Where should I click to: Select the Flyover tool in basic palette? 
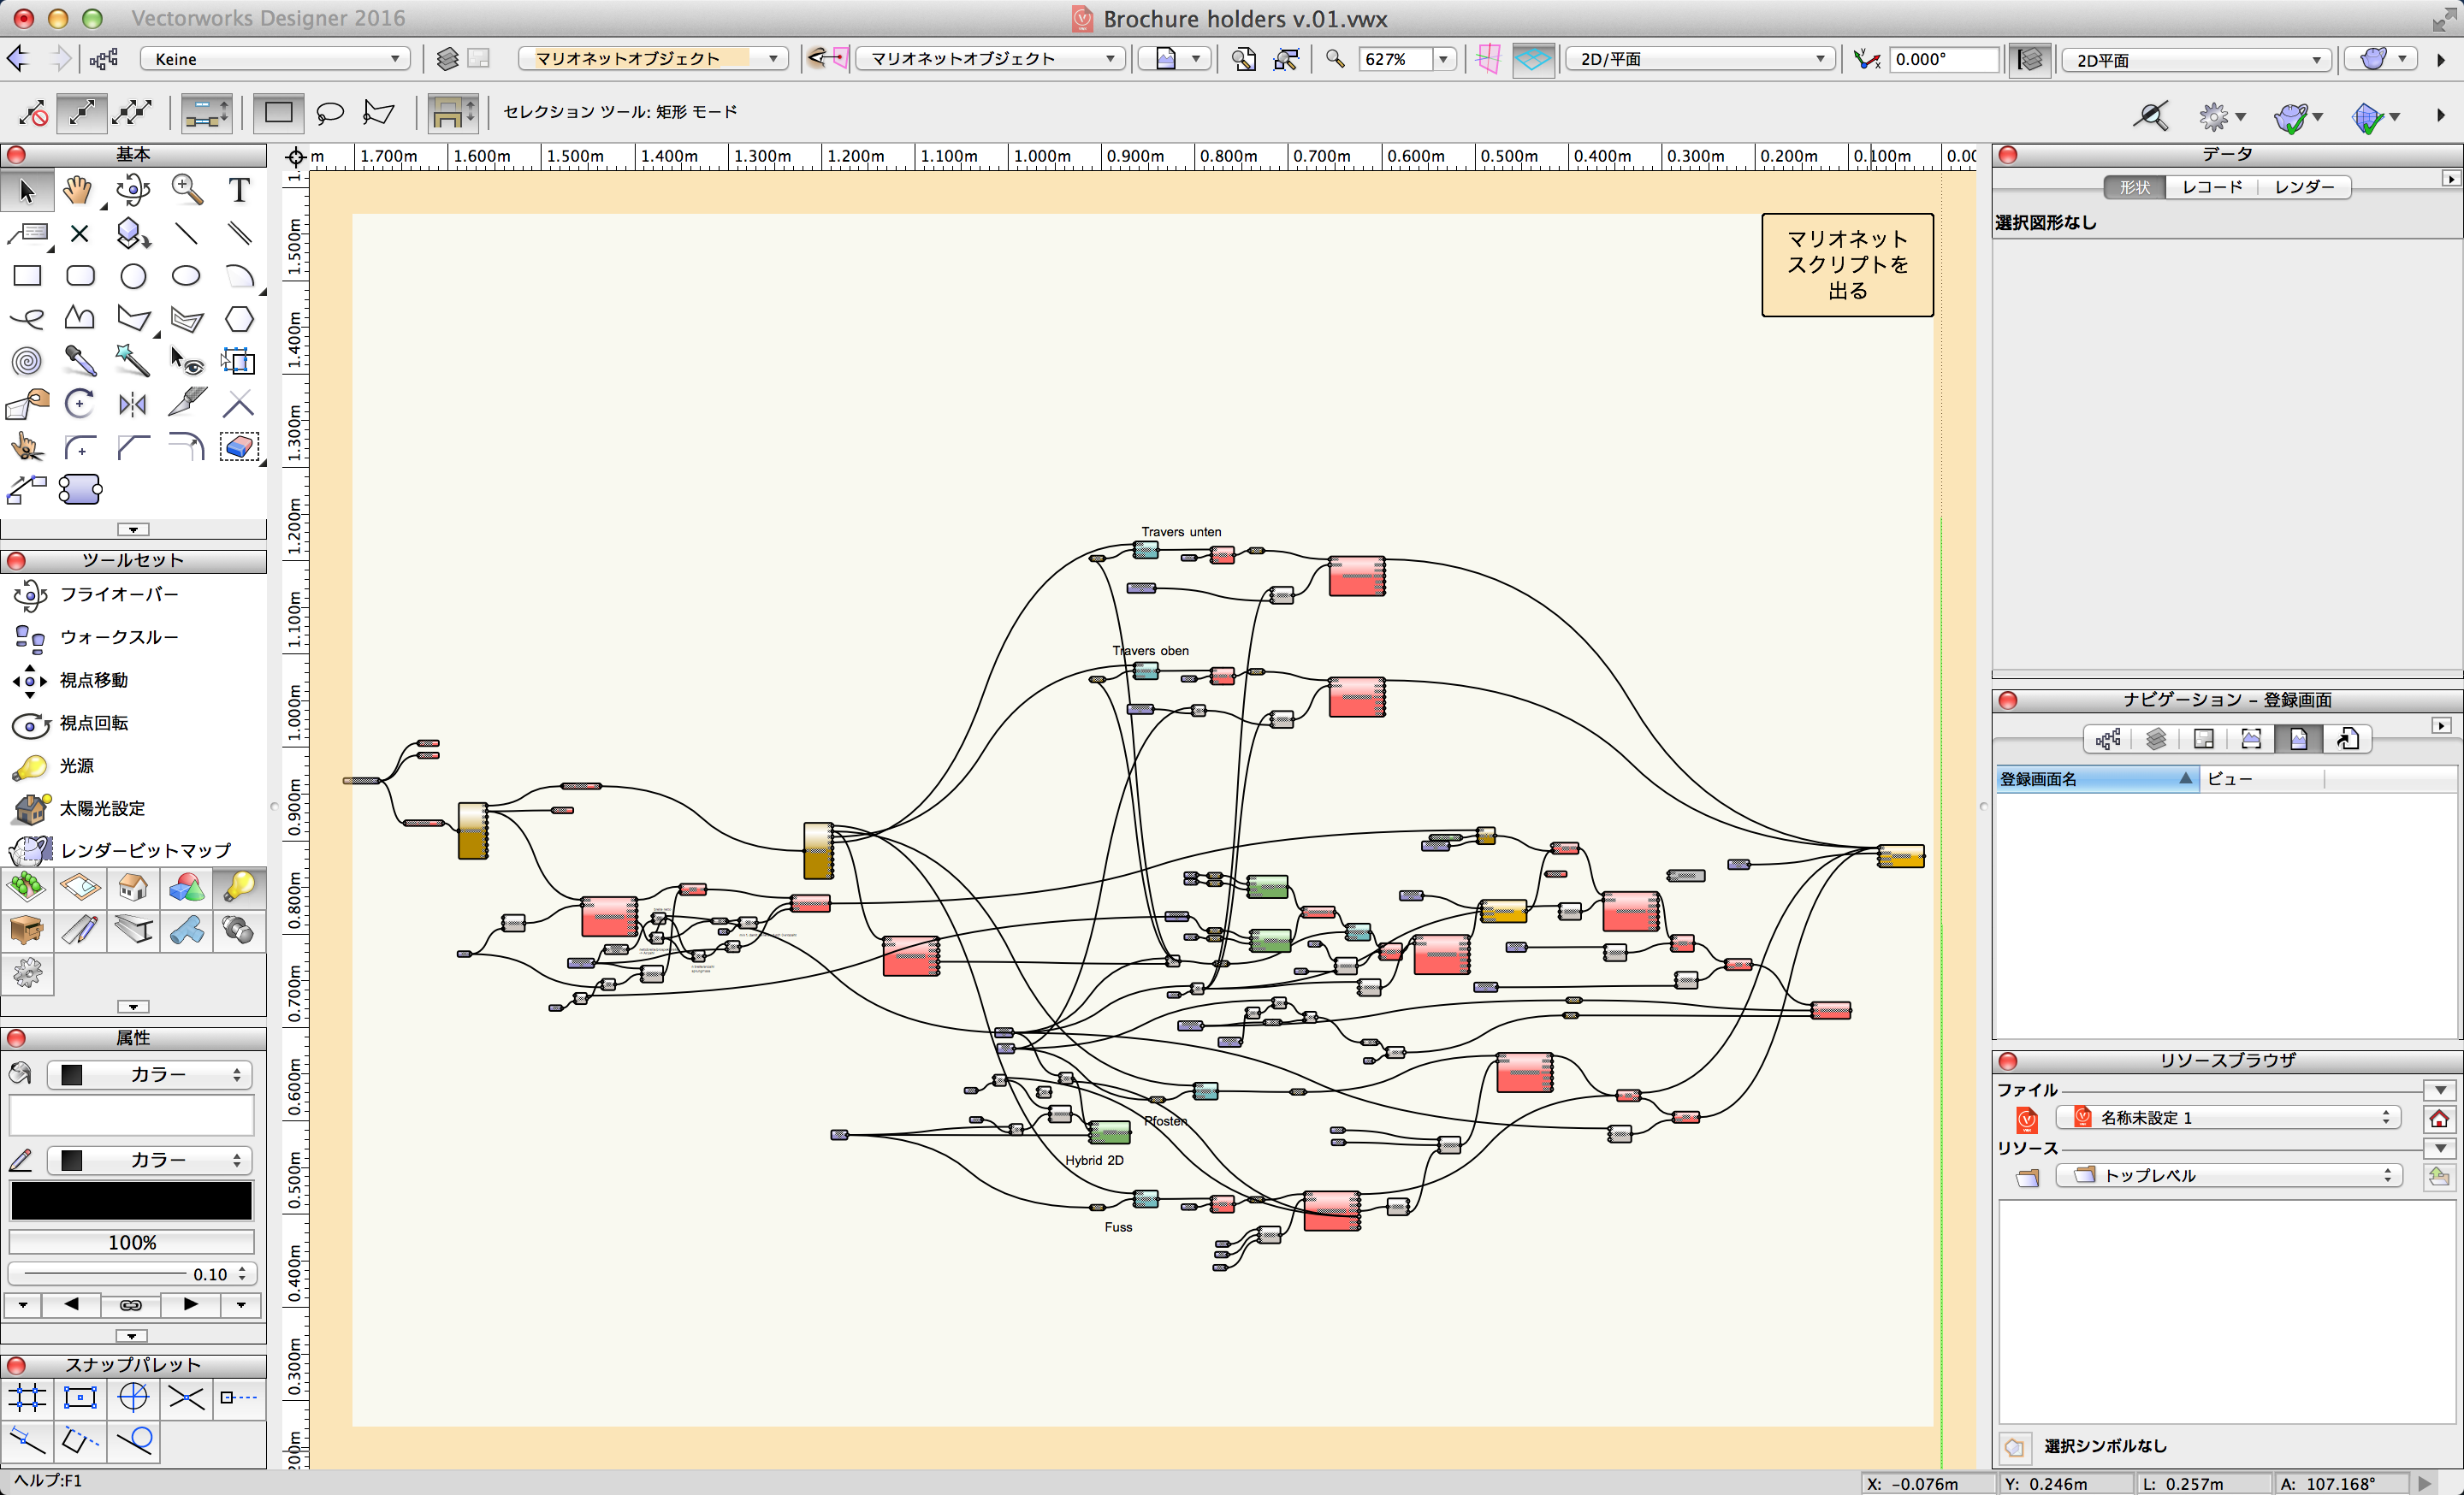click(132, 190)
